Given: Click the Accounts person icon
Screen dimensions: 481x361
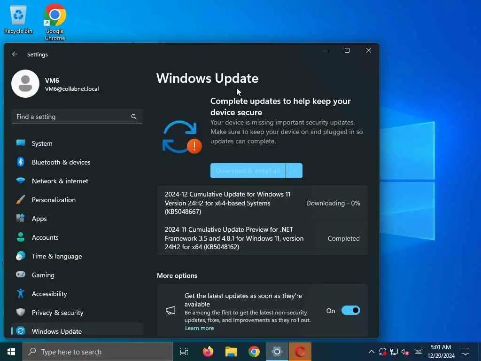Looking at the screenshot, I should tap(21, 237).
